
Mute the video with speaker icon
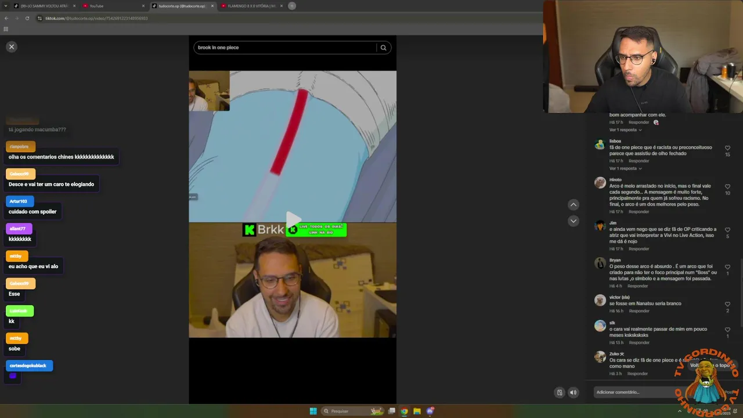[573, 392]
